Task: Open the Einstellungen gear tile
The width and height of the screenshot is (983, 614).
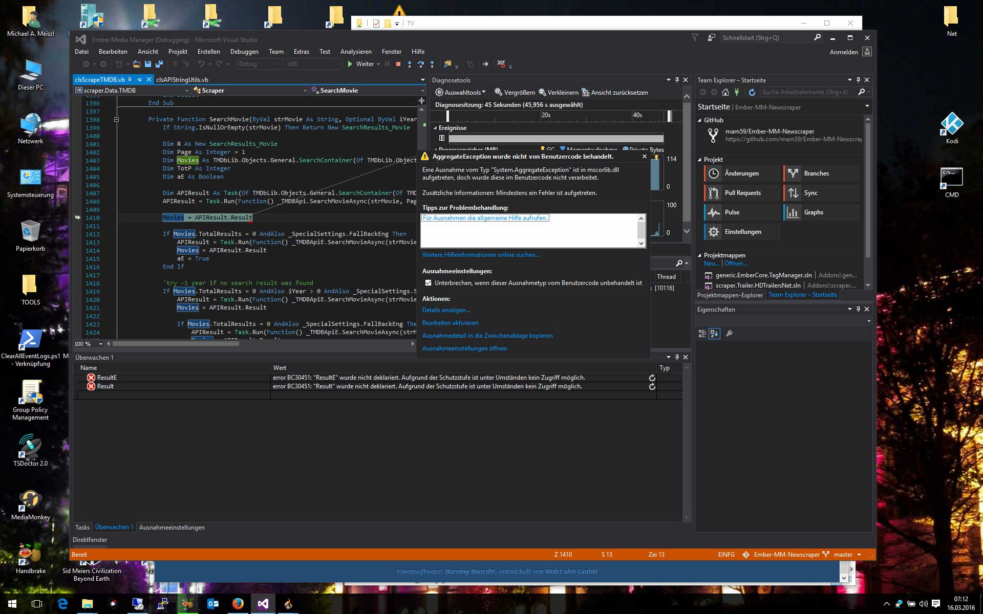Action: [742, 232]
